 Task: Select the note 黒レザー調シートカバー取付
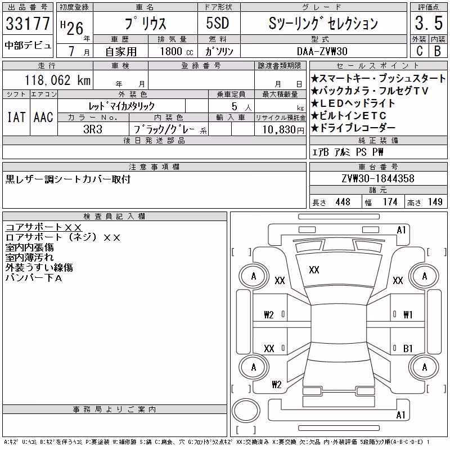68,179
